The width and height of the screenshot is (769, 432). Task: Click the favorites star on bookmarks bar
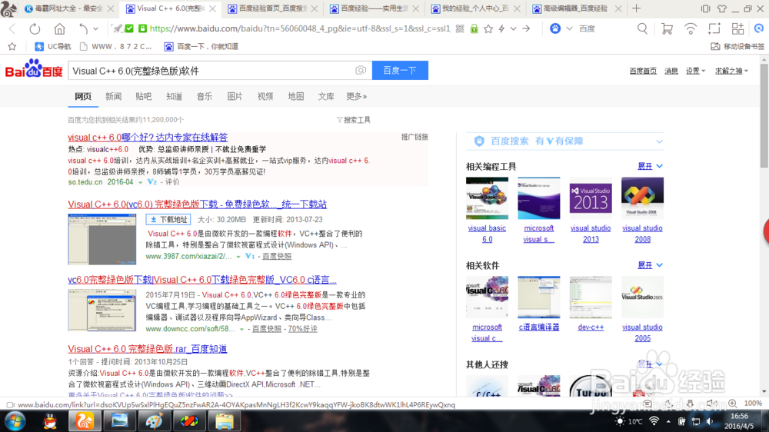pyautogui.click(x=12, y=47)
